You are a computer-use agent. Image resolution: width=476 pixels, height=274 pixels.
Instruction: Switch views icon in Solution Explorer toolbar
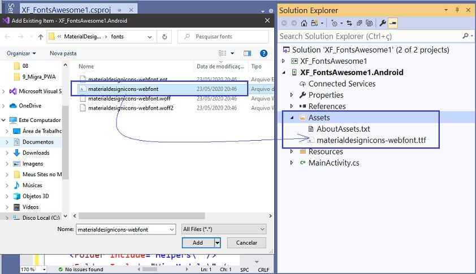[x=314, y=23]
